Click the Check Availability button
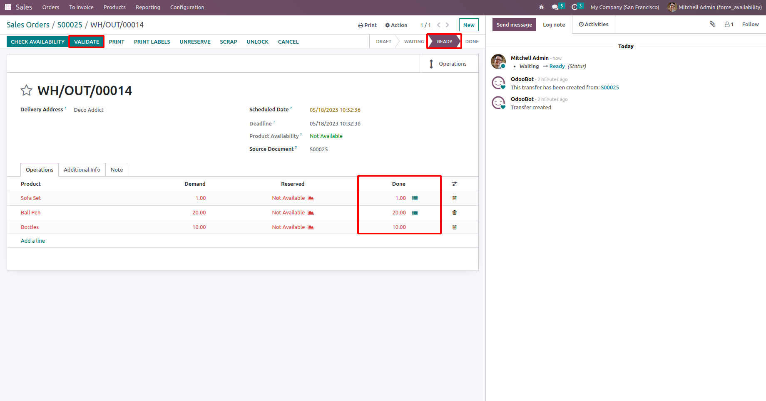 tap(37, 42)
